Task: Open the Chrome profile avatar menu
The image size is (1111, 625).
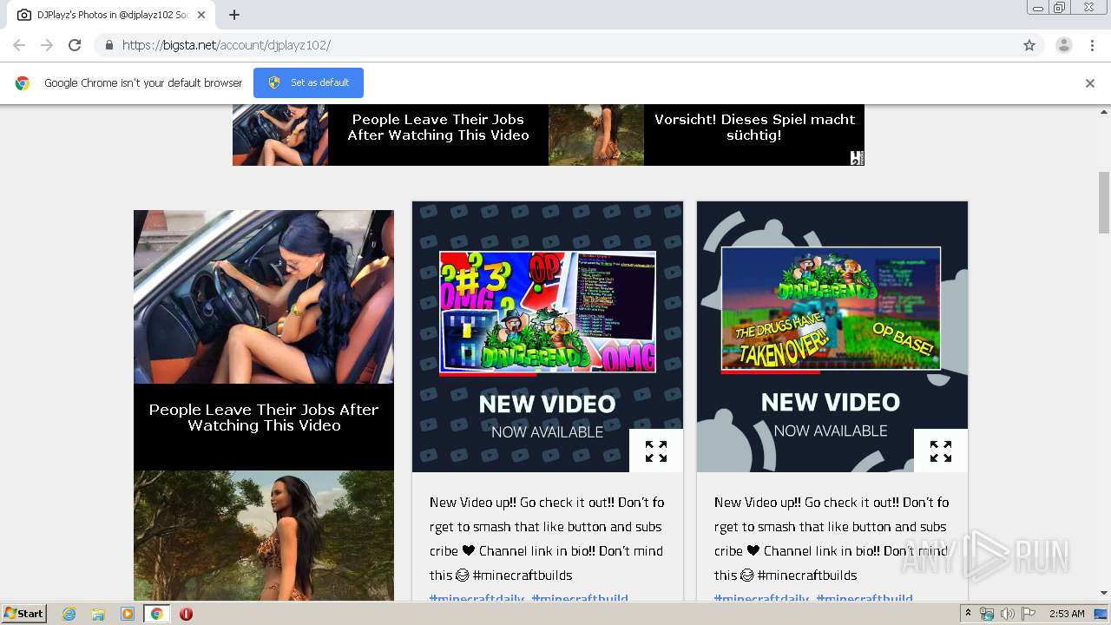Action: [1063, 45]
